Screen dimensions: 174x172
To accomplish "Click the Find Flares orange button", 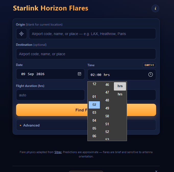I will 86,110.
